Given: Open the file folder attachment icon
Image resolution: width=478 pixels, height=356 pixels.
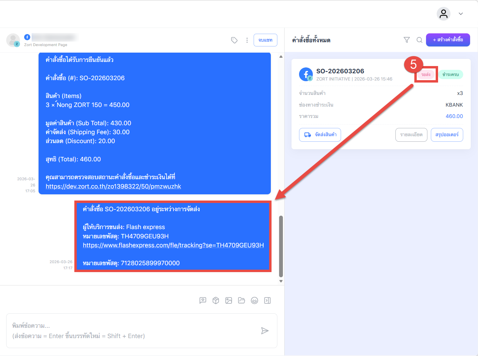Looking at the screenshot, I should (242, 301).
